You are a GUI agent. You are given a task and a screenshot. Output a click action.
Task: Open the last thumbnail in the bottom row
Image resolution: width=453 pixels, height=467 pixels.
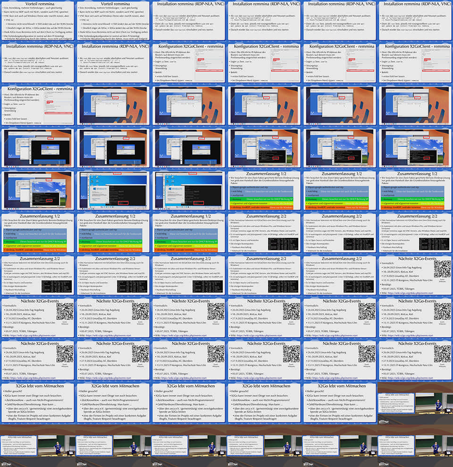[415, 446]
